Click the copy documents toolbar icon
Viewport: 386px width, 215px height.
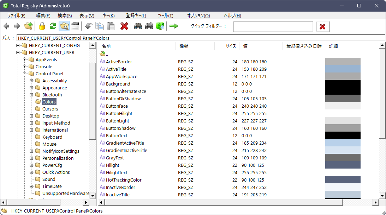pyautogui.click(x=100, y=26)
